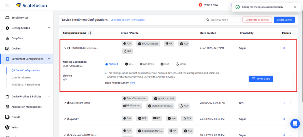Viewport: 303px width, 137px height.
Task: Click the What's New notification icon
Action: [201, 5]
